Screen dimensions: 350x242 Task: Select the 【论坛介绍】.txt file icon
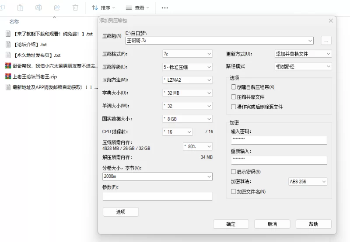coord(8,45)
